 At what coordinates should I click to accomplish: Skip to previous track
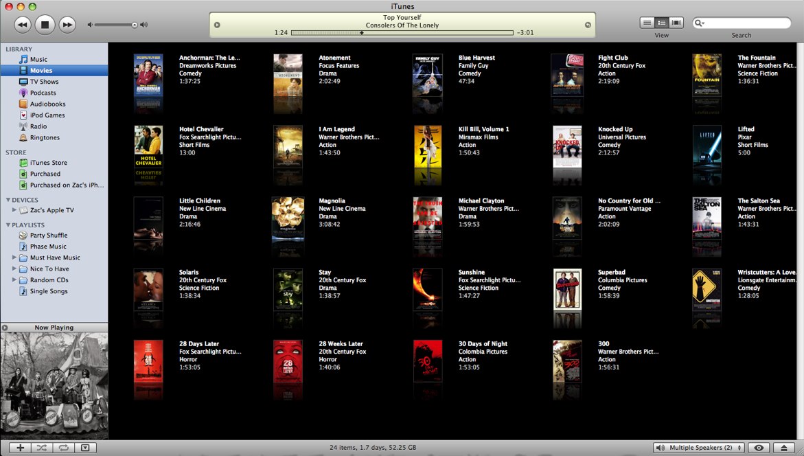(22, 25)
